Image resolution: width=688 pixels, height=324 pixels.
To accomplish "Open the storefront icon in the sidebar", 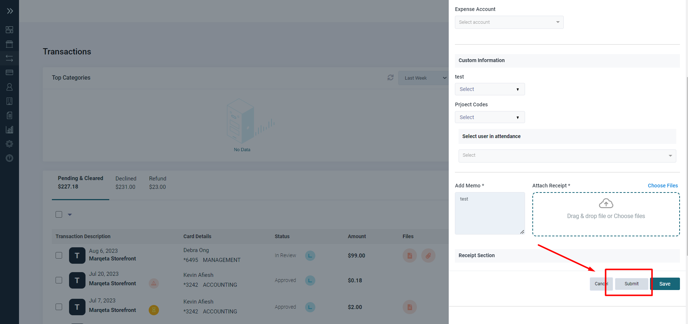I will pos(9,44).
